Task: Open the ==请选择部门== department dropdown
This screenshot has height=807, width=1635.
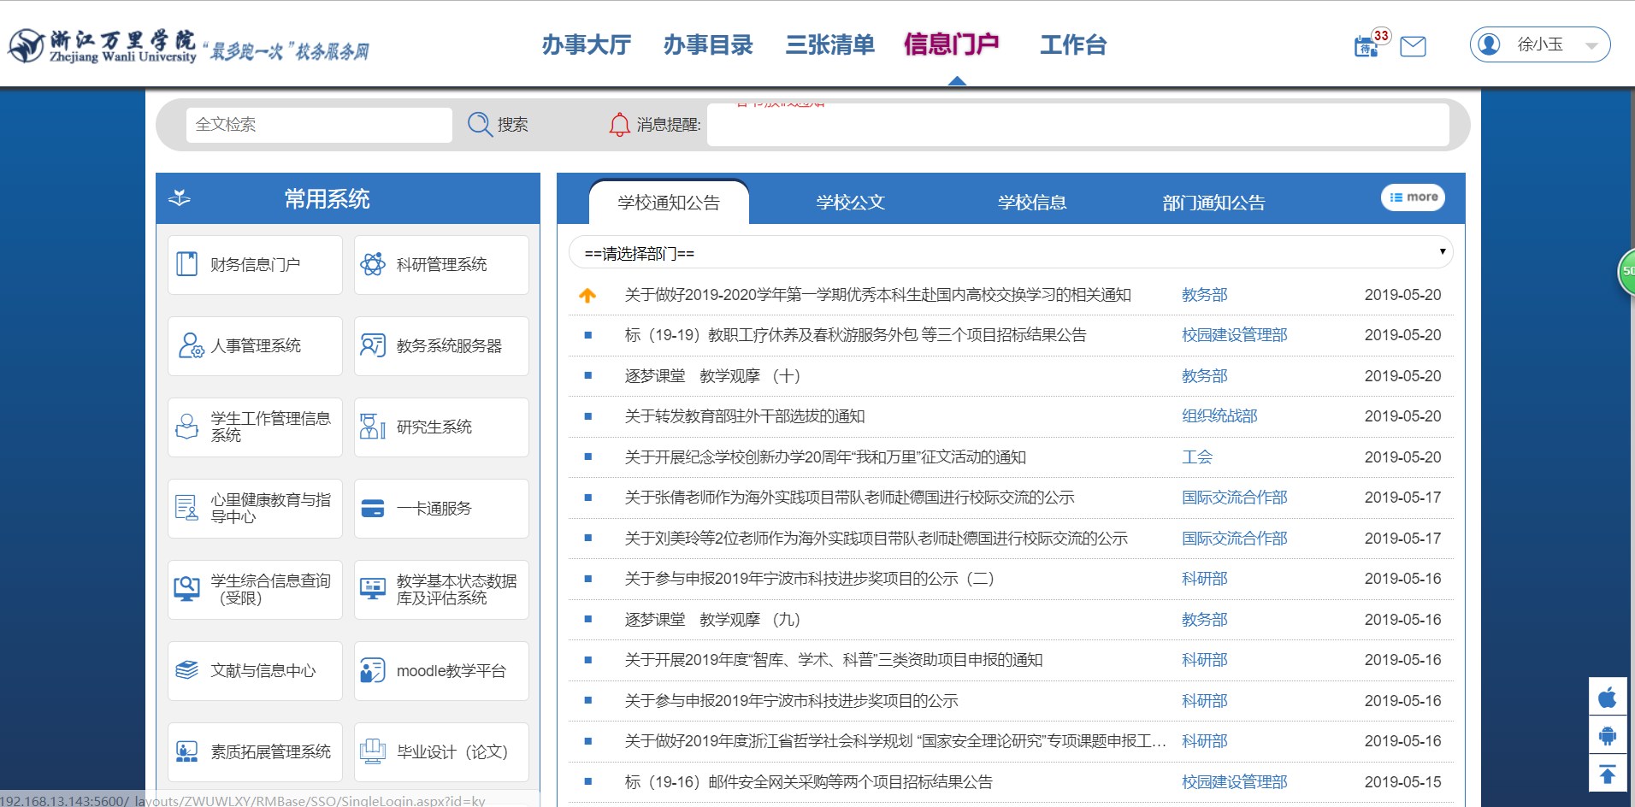Action: point(1010,253)
